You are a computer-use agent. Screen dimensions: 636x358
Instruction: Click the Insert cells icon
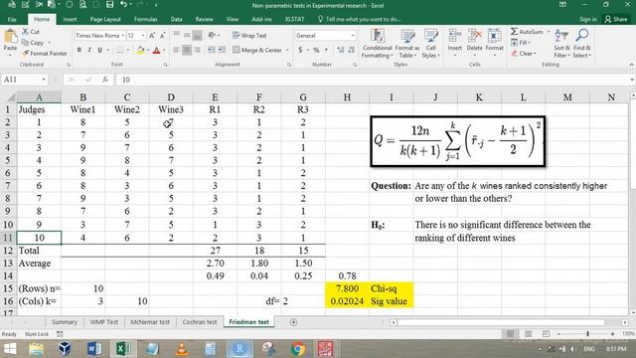pos(455,36)
